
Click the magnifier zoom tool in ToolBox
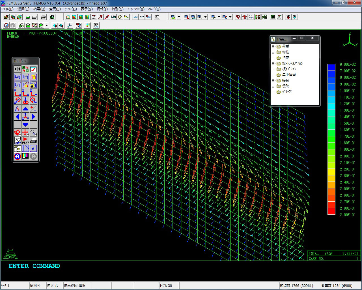tap(33, 133)
